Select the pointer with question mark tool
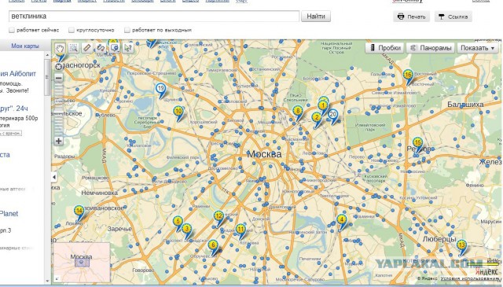The width and height of the screenshot is (503, 287). 128,48
